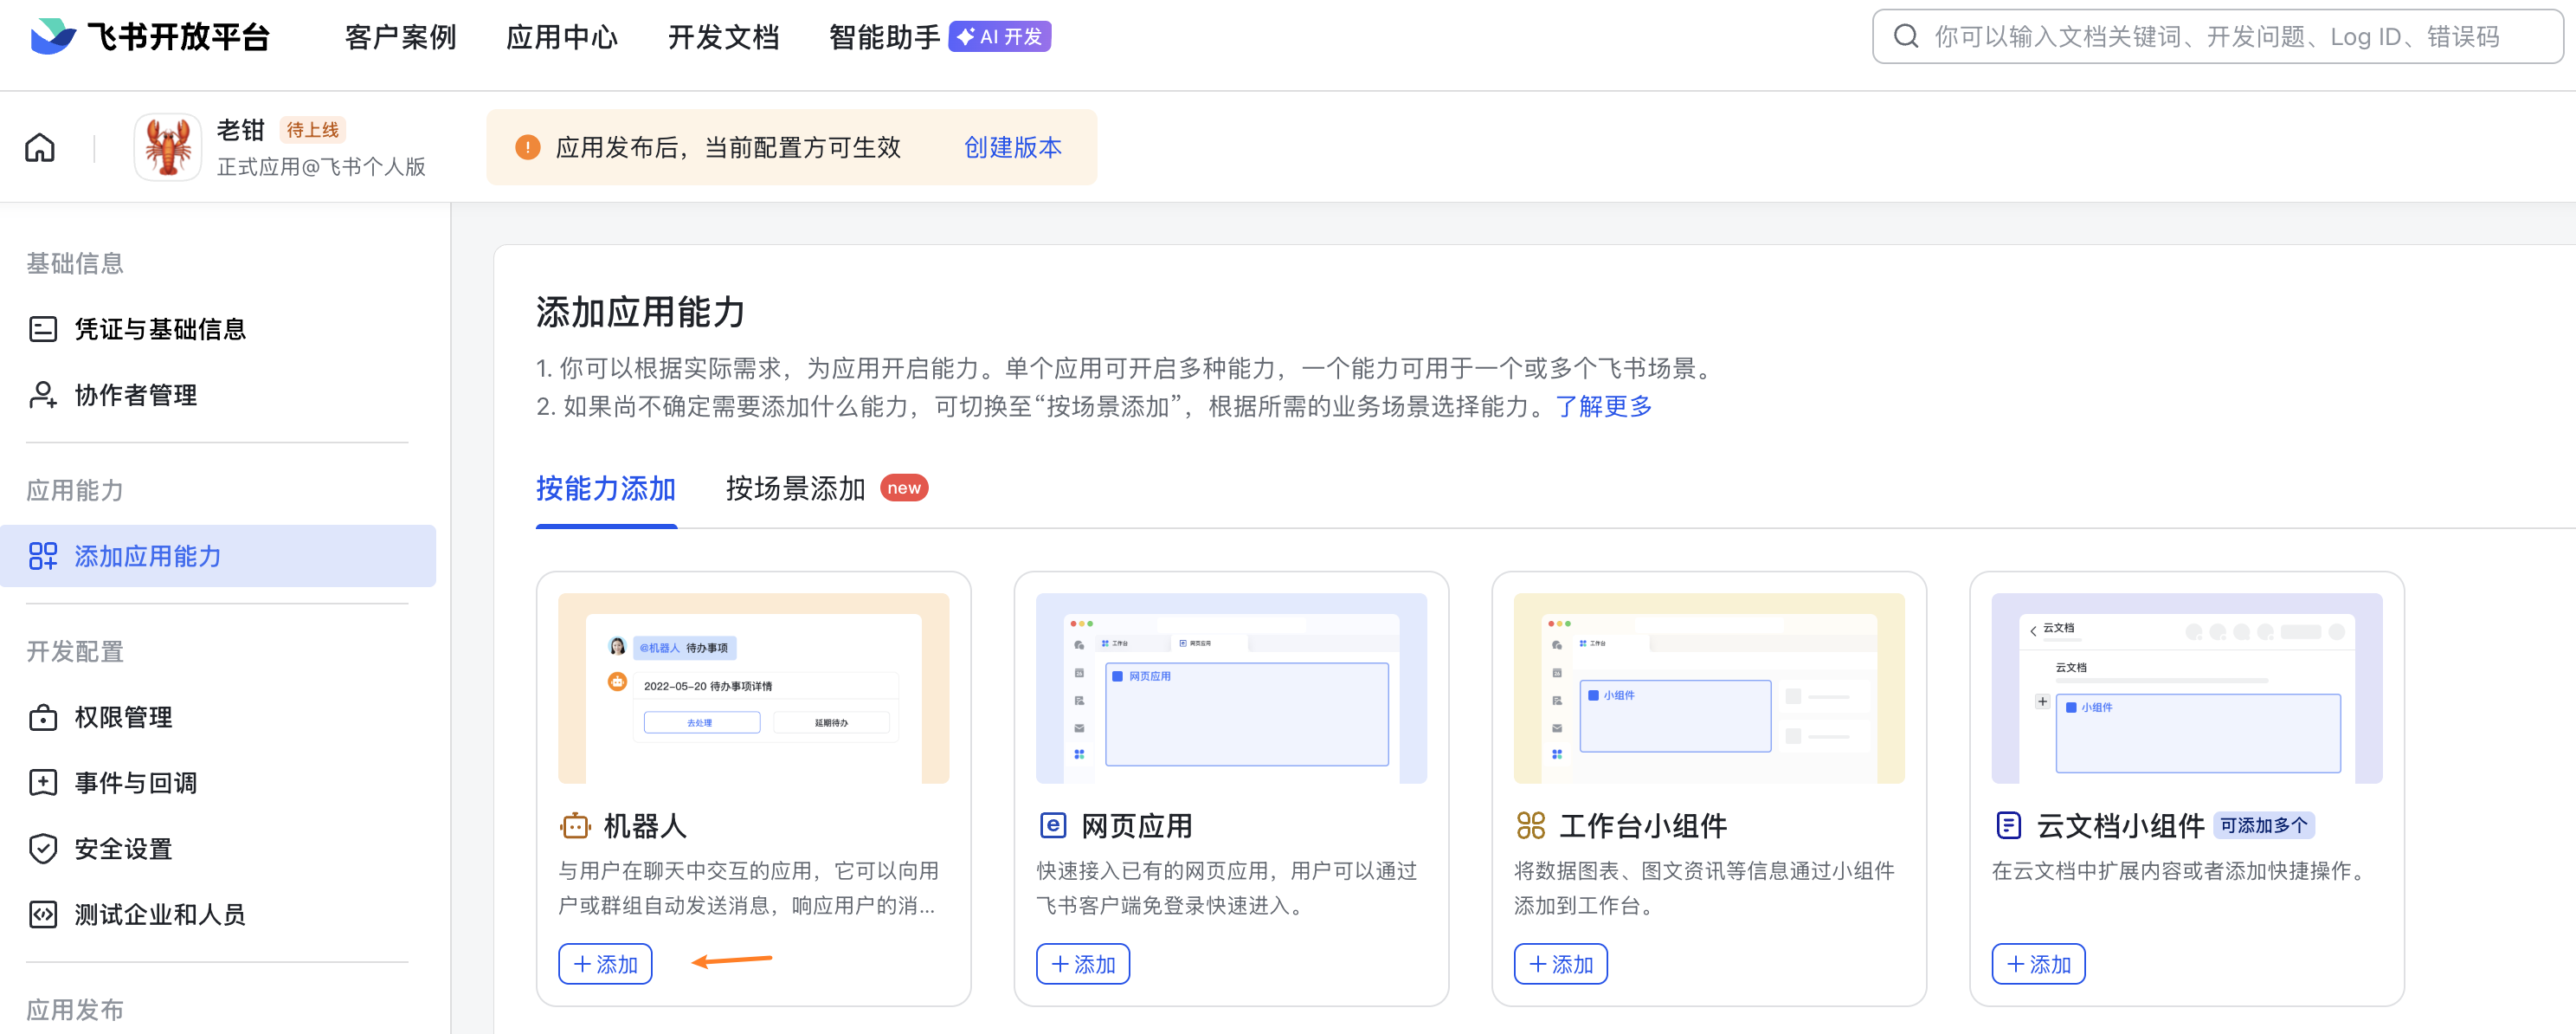Click 创建版本 link
The height and width of the screenshot is (1034, 2576).
pos(1012,148)
